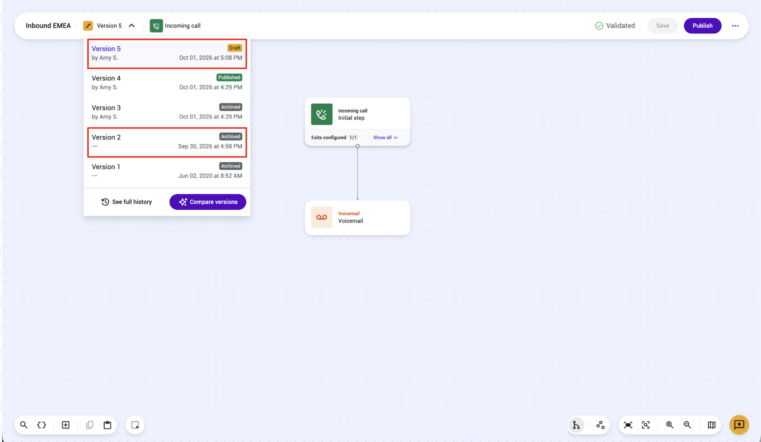Image resolution: width=761 pixels, height=442 pixels.
Task: Activate the dashed-rectangle selection tool
Action: [135, 425]
